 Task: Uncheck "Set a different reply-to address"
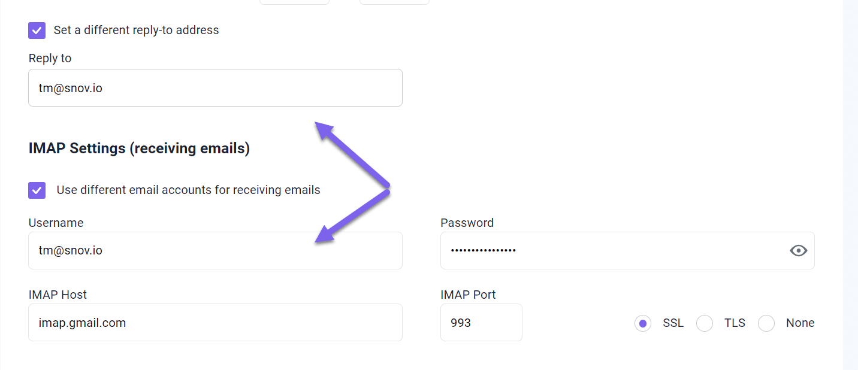[37, 30]
